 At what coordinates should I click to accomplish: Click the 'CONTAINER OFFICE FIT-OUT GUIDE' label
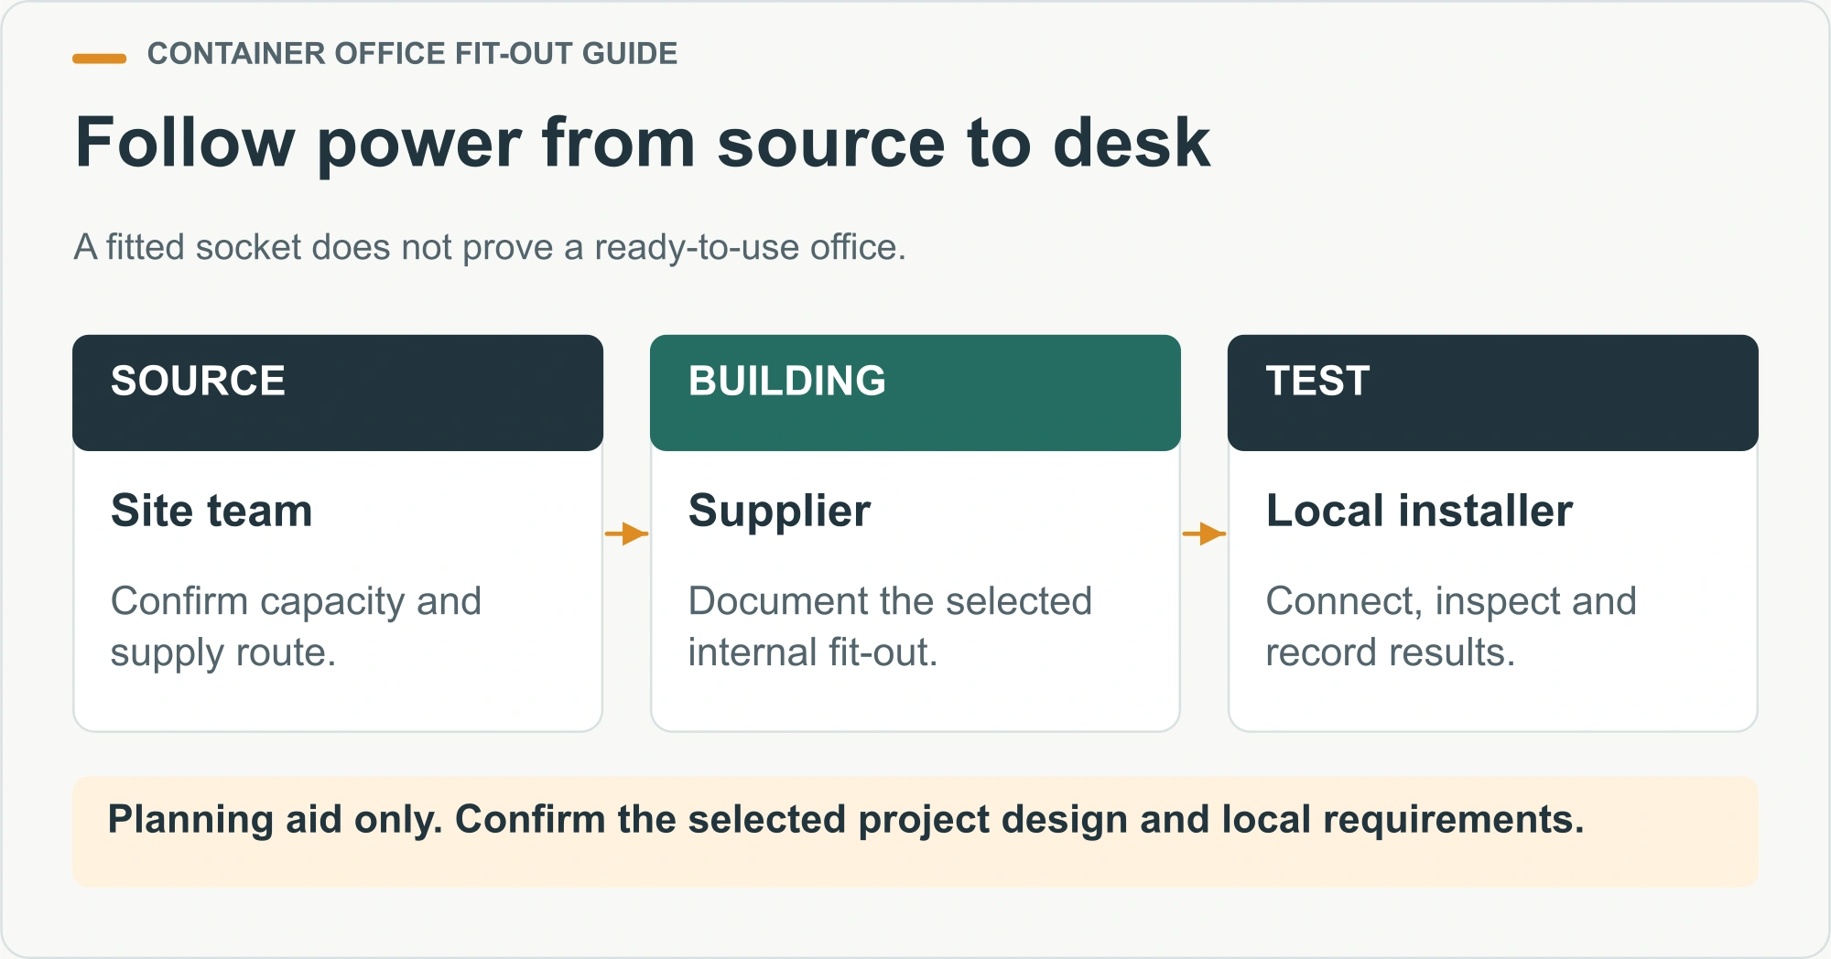click(412, 54)
